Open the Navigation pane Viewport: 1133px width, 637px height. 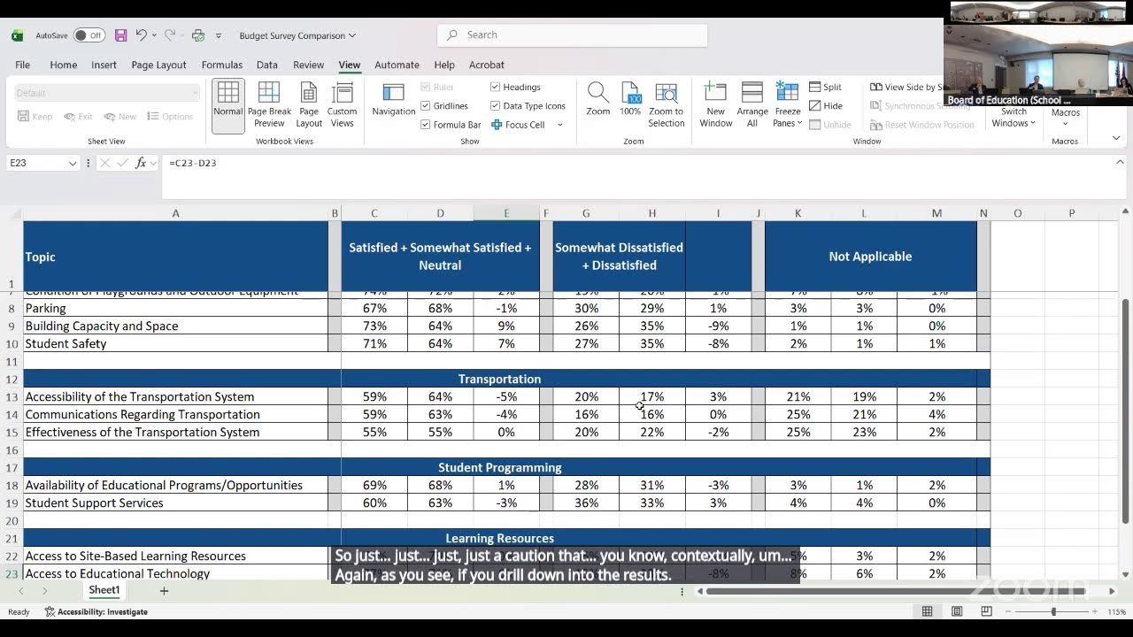coord(394,100)
